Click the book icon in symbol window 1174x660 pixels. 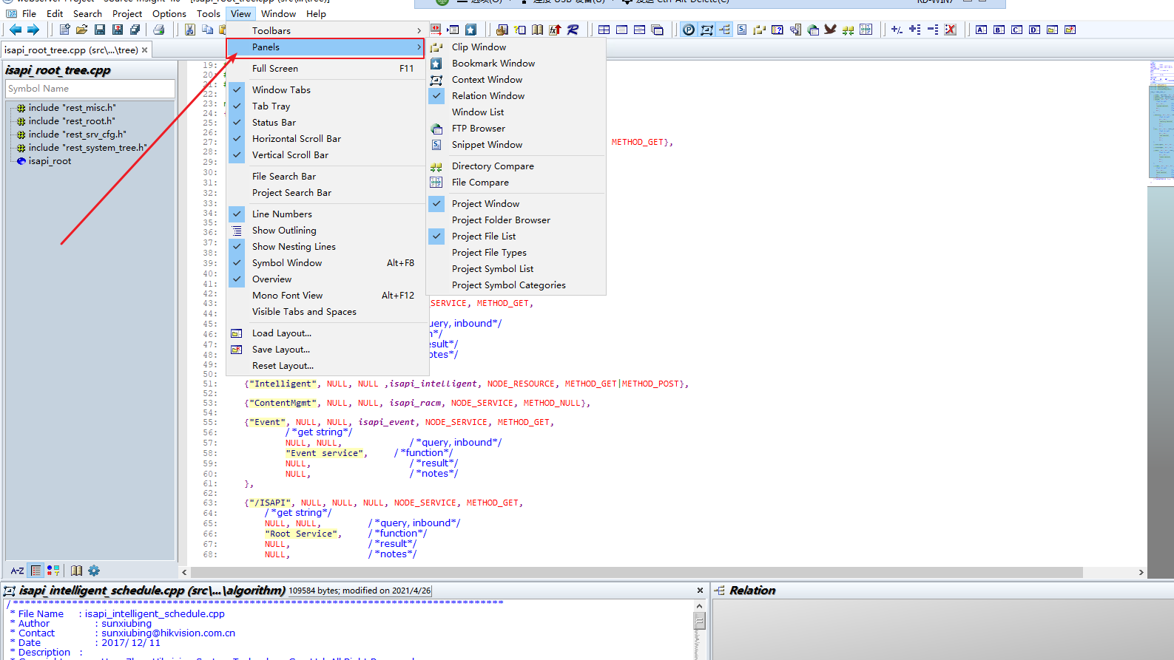click(x=76, y=571)
